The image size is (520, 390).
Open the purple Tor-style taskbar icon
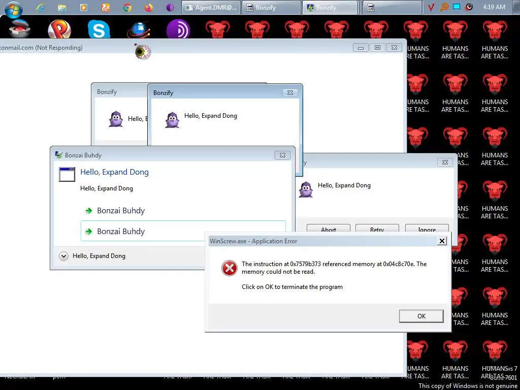170,8
